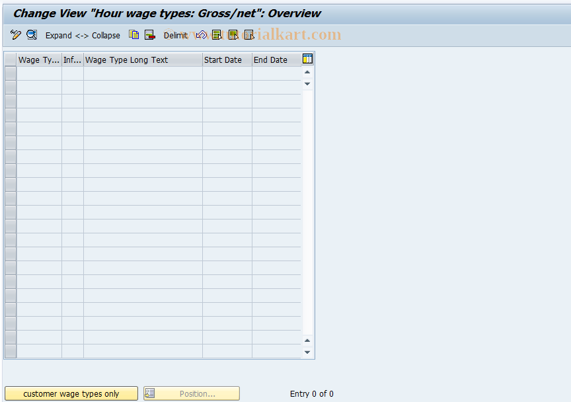Open table column configuration icon
This screenshot has height=402, width=571.
tap(307, 59)
